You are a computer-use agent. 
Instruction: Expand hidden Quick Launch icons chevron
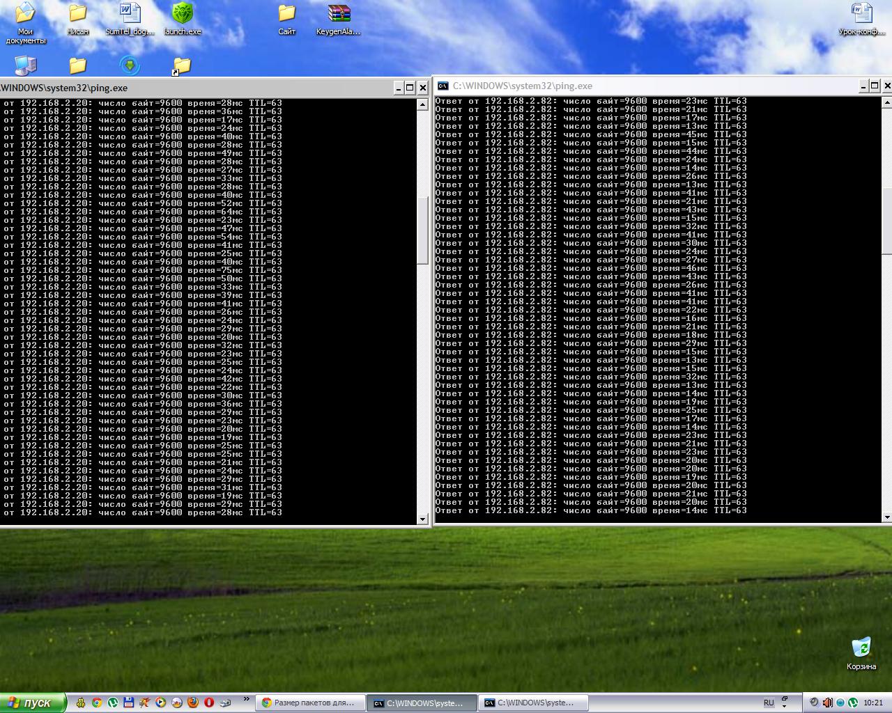point(246,699)
